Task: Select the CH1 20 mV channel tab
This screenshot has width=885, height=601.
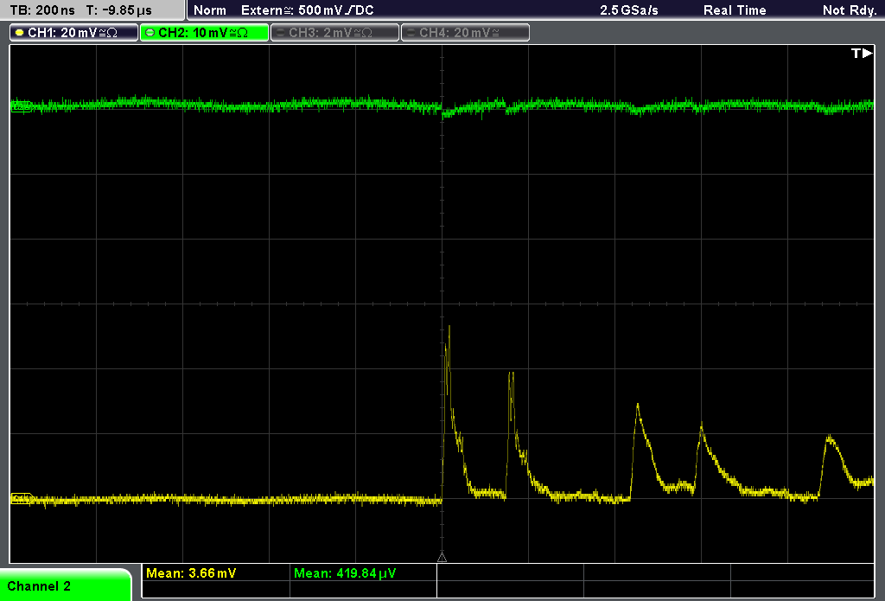Action: point(74,33)
